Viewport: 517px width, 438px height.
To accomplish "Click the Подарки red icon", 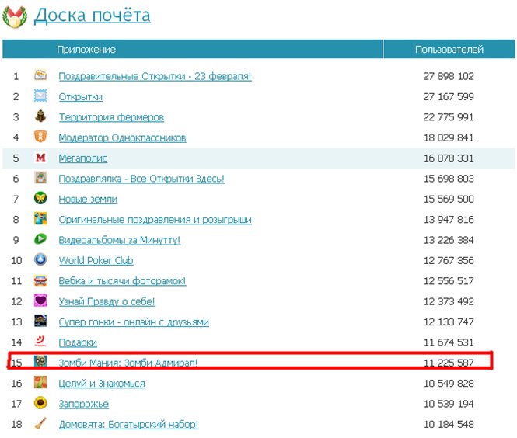I will (40, 342).
